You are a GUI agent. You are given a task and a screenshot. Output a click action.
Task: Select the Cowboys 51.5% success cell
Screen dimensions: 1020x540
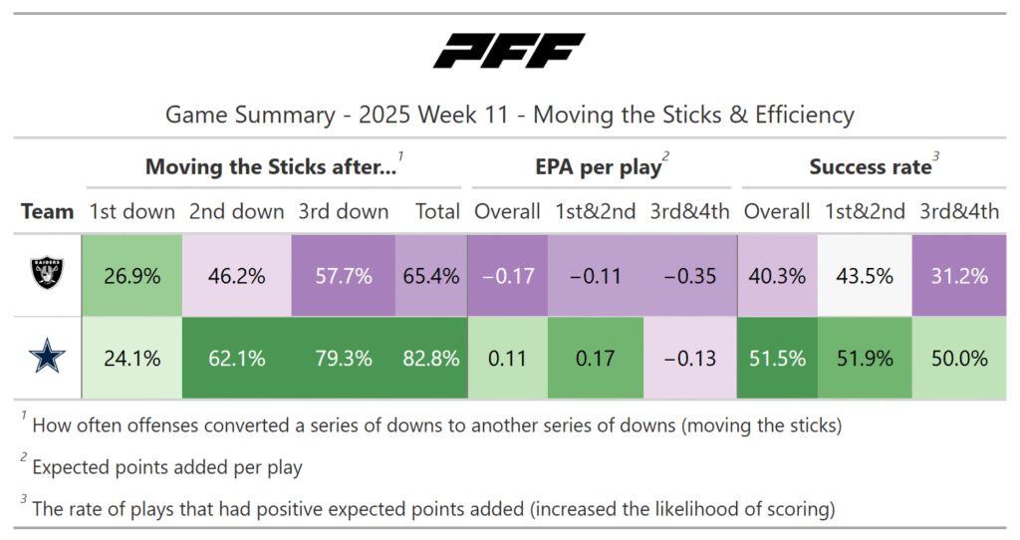pos(777,359)
